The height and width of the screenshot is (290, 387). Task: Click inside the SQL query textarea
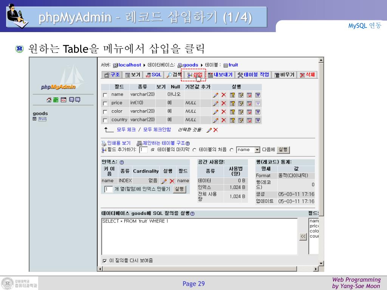coord(200,236)
